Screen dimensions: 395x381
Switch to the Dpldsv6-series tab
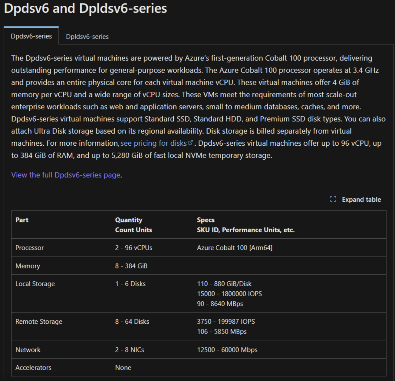(87, 36)
